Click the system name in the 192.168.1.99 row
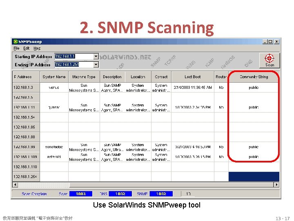Viewport: 294px width, 221px height. (x=54, y=147)
